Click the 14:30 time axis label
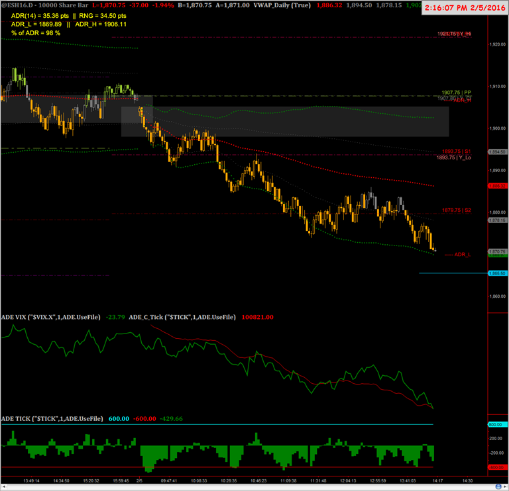509x491 pixels. click(467, 481)
